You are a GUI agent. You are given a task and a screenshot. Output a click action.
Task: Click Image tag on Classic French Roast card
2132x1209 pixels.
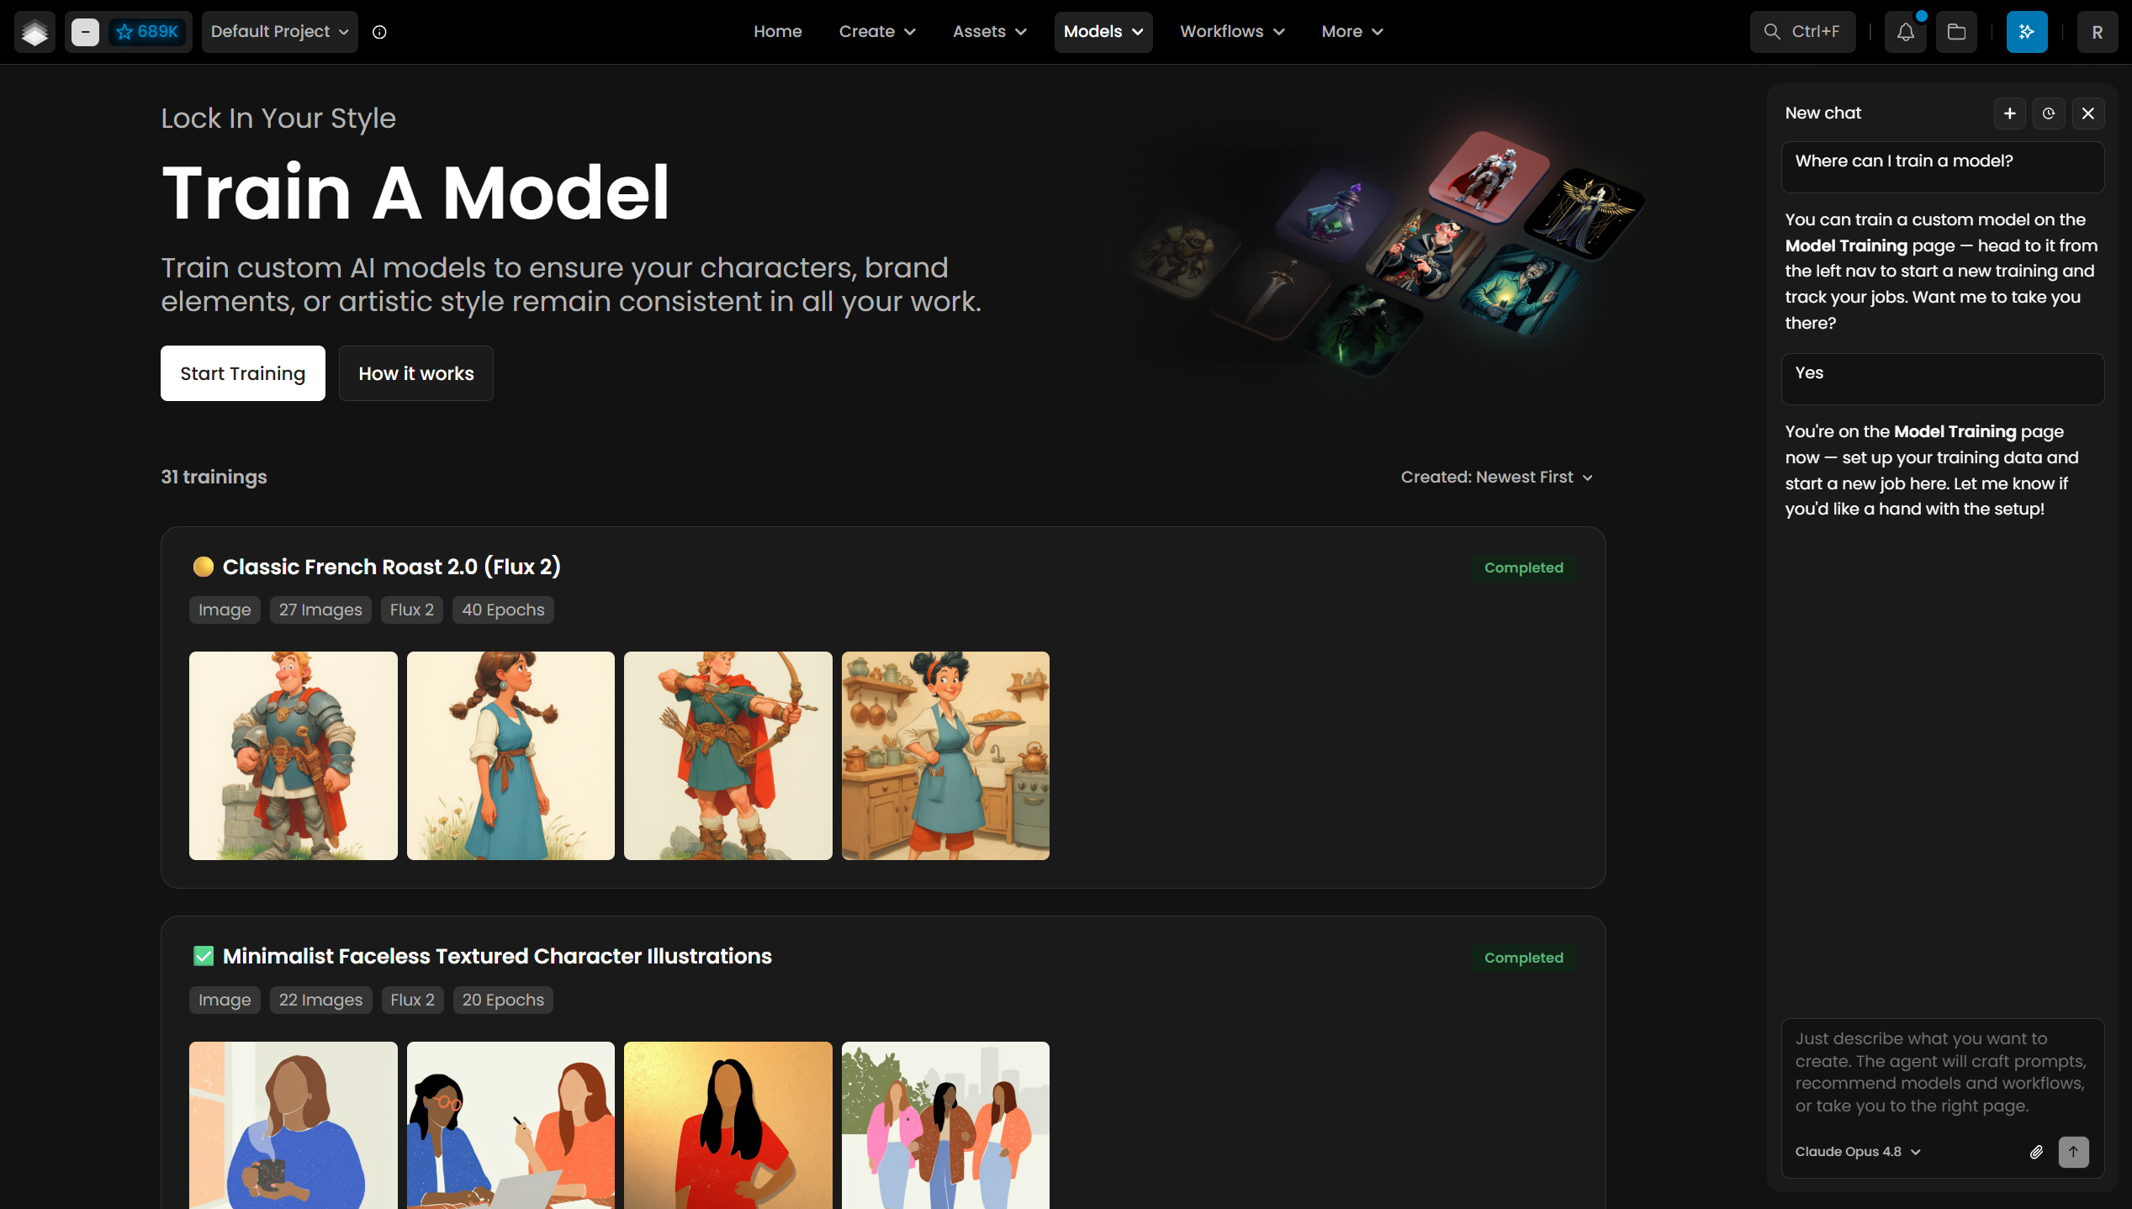[225, 610]
